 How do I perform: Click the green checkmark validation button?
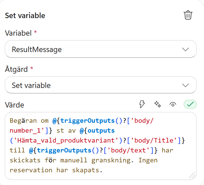coord(190,104)
